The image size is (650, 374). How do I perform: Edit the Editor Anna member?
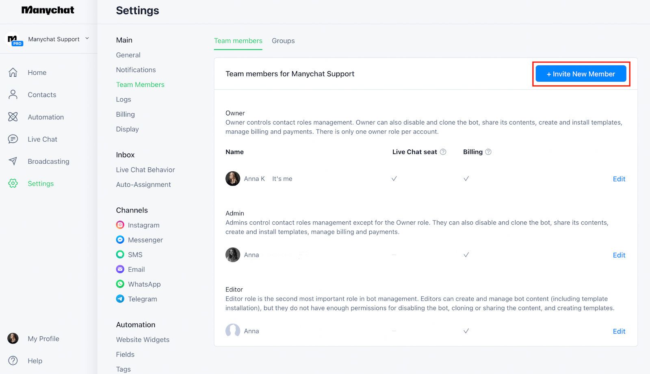619,331
